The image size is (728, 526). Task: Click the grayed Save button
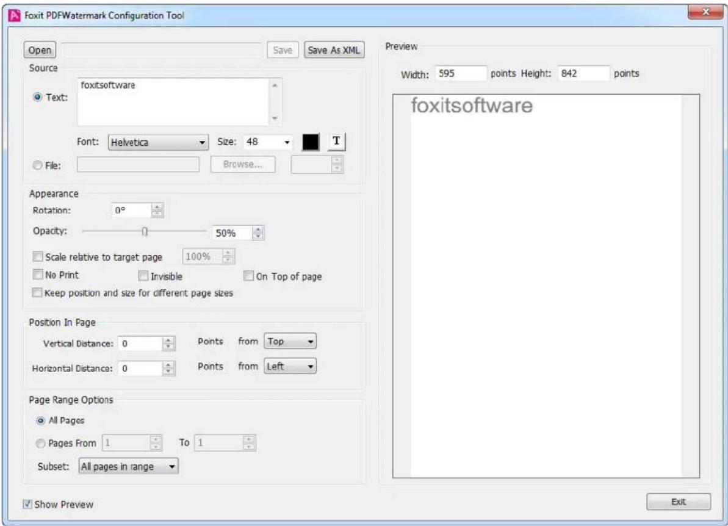tap(283, 50)
